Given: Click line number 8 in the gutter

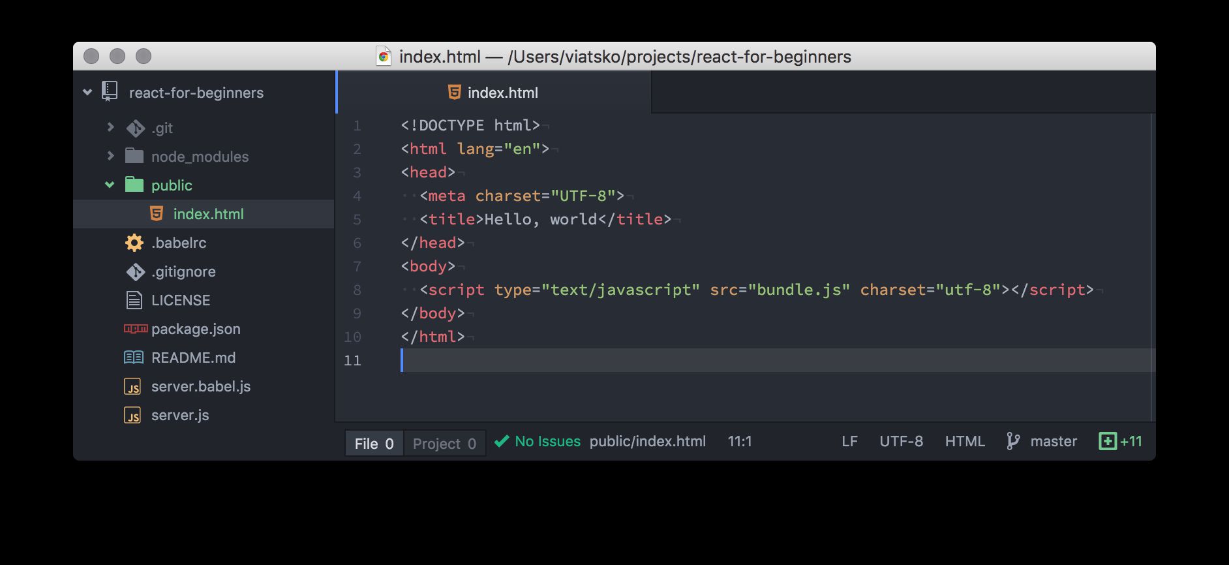Looking at the screenshot, I should coord(357,290).
